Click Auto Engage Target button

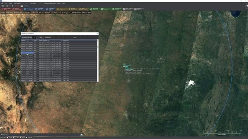(6, 9)
